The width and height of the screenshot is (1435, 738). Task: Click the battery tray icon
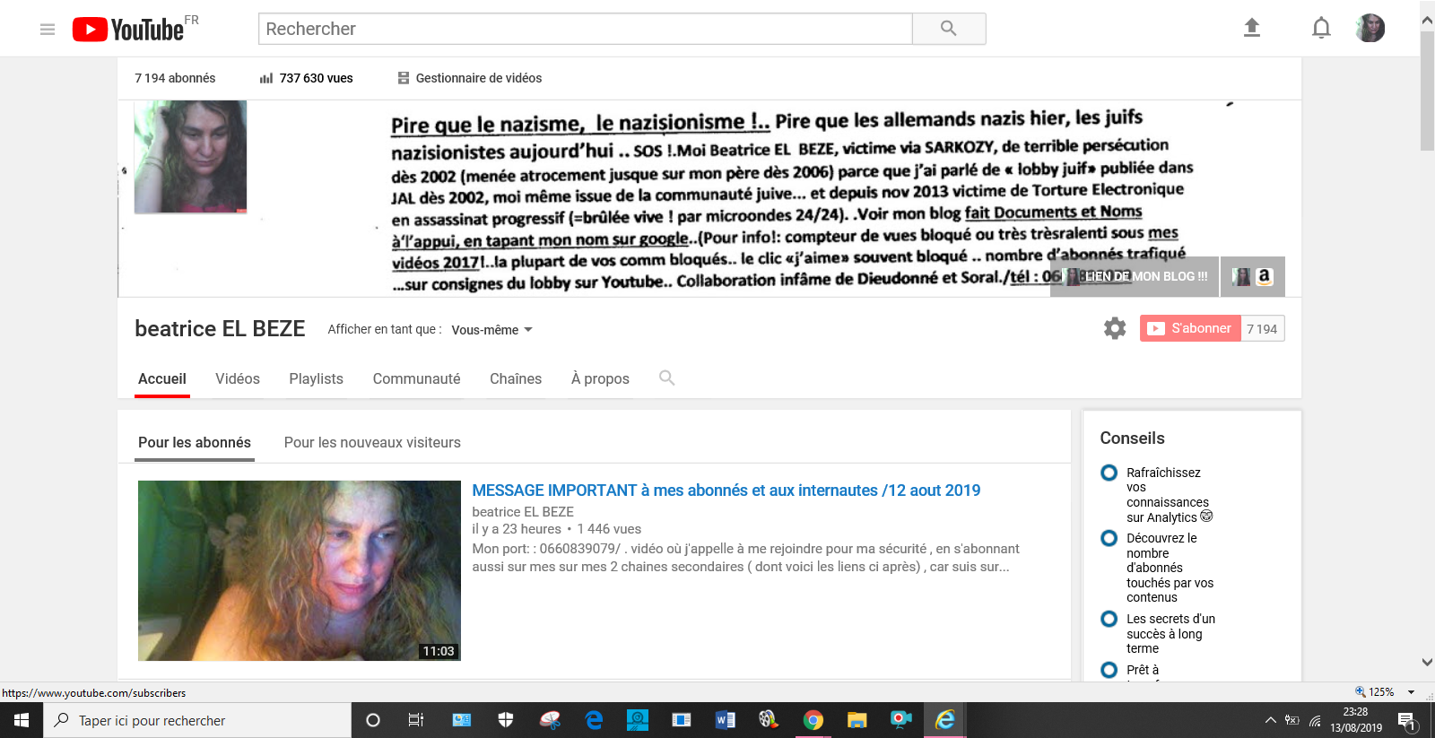[1292, 720]
